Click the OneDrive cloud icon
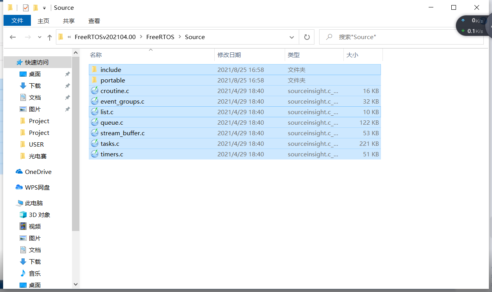This screenshot has height=292, width=492. pos(19,172)
